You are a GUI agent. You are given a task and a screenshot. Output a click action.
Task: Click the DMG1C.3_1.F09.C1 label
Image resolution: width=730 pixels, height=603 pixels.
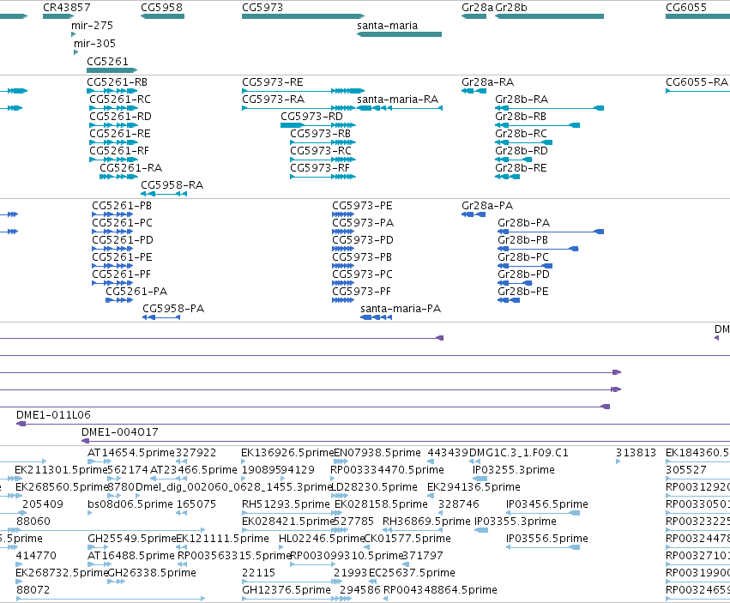[519, 453]
